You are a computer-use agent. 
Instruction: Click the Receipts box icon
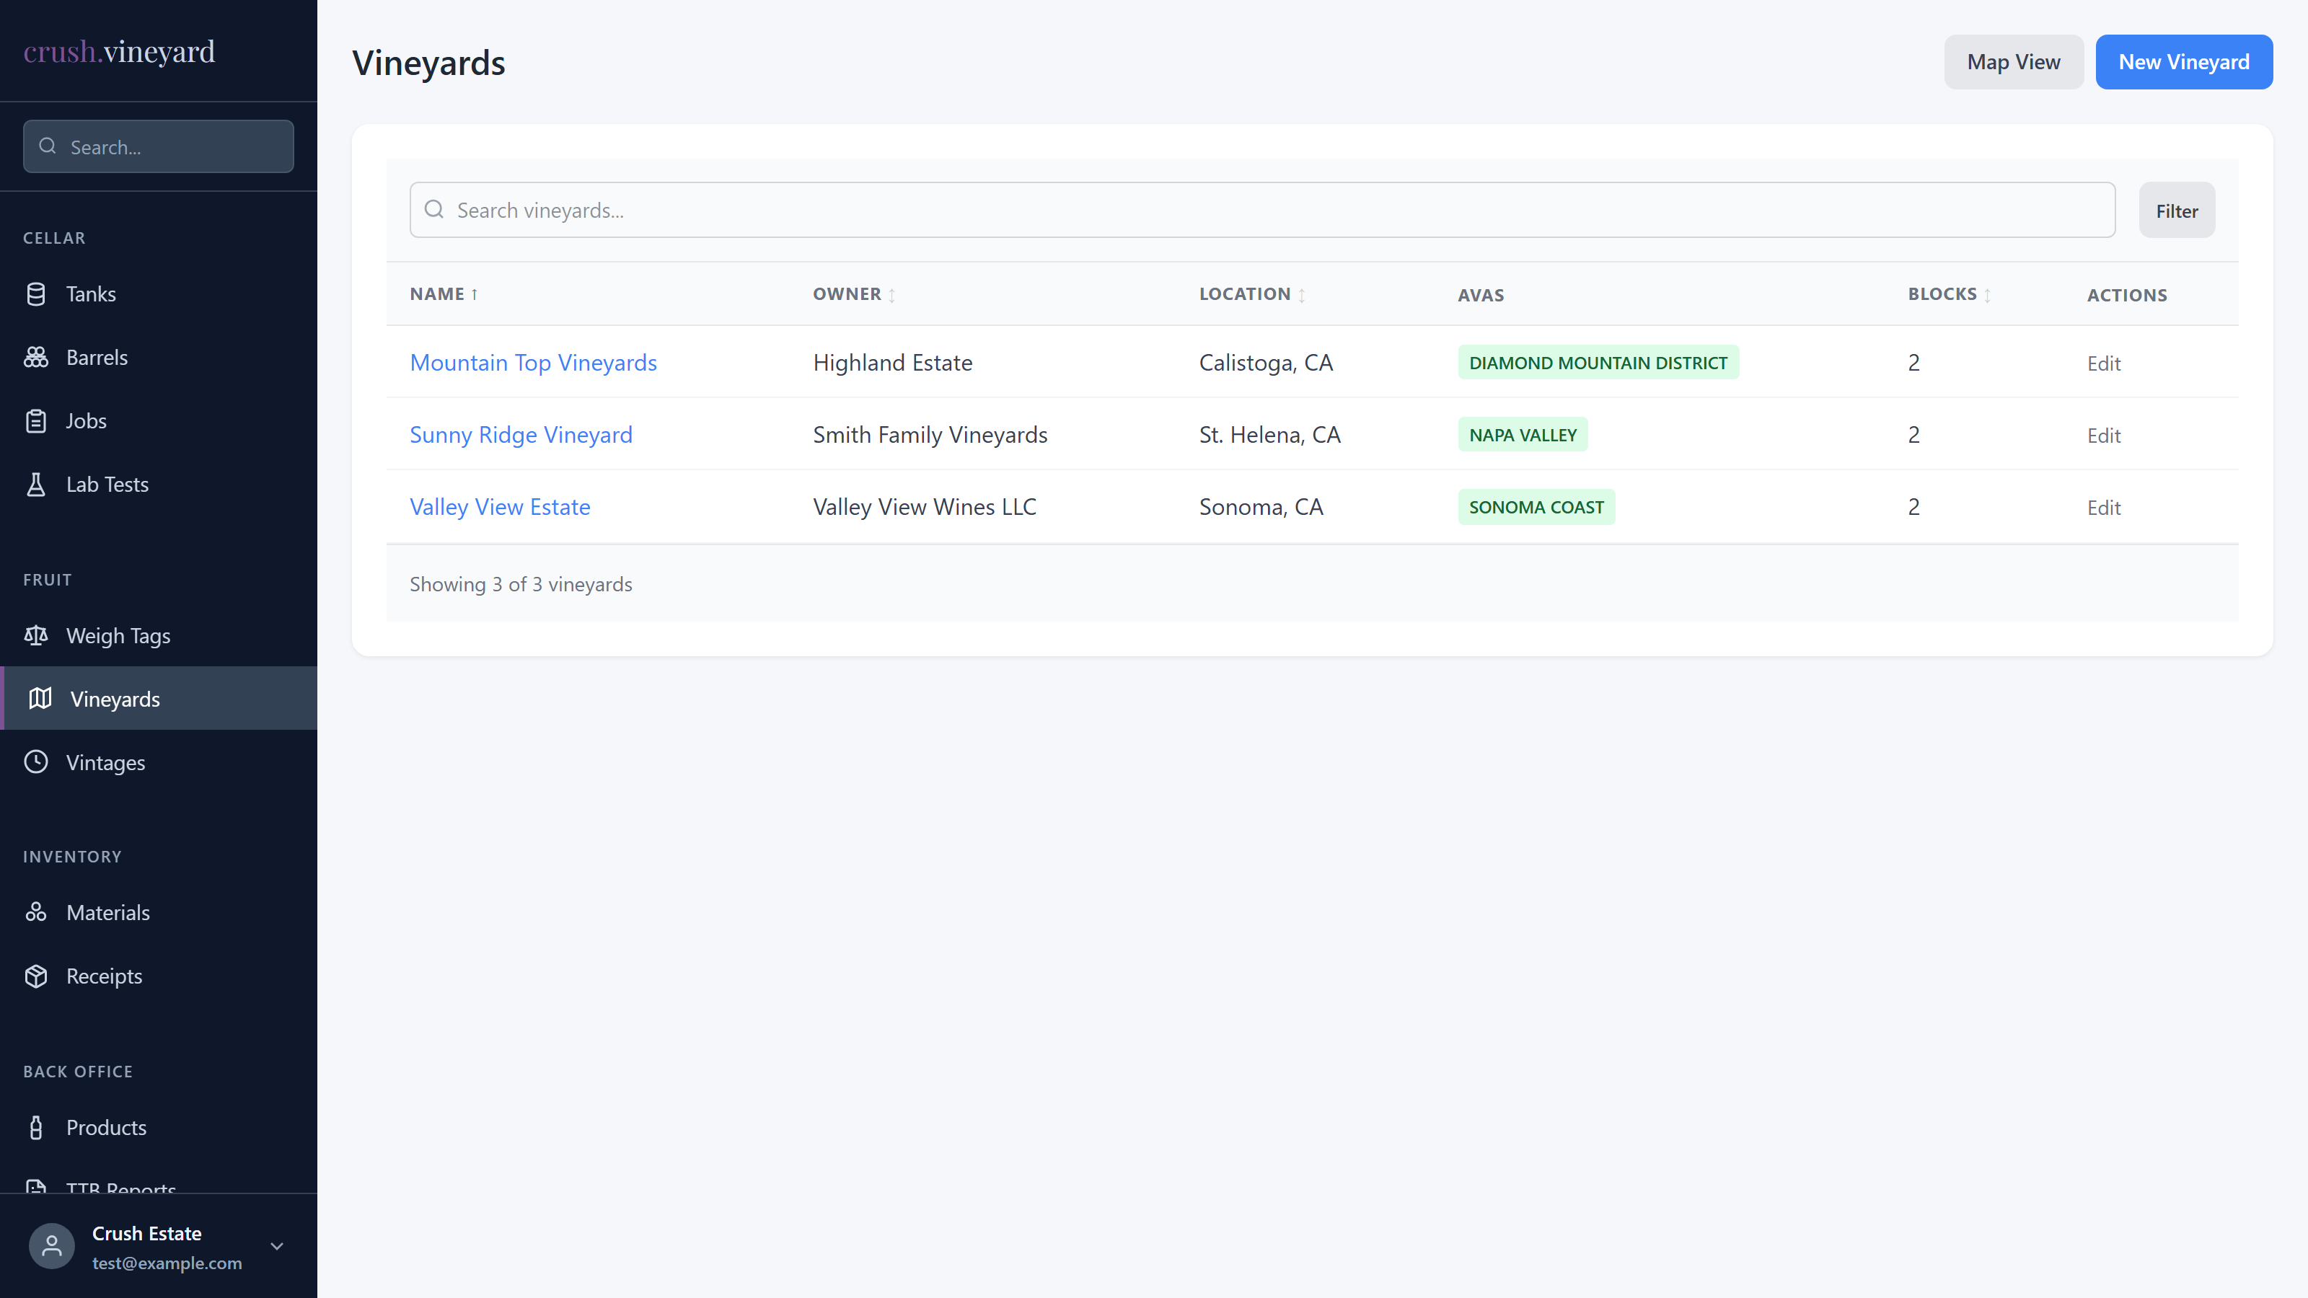(36, 976)
